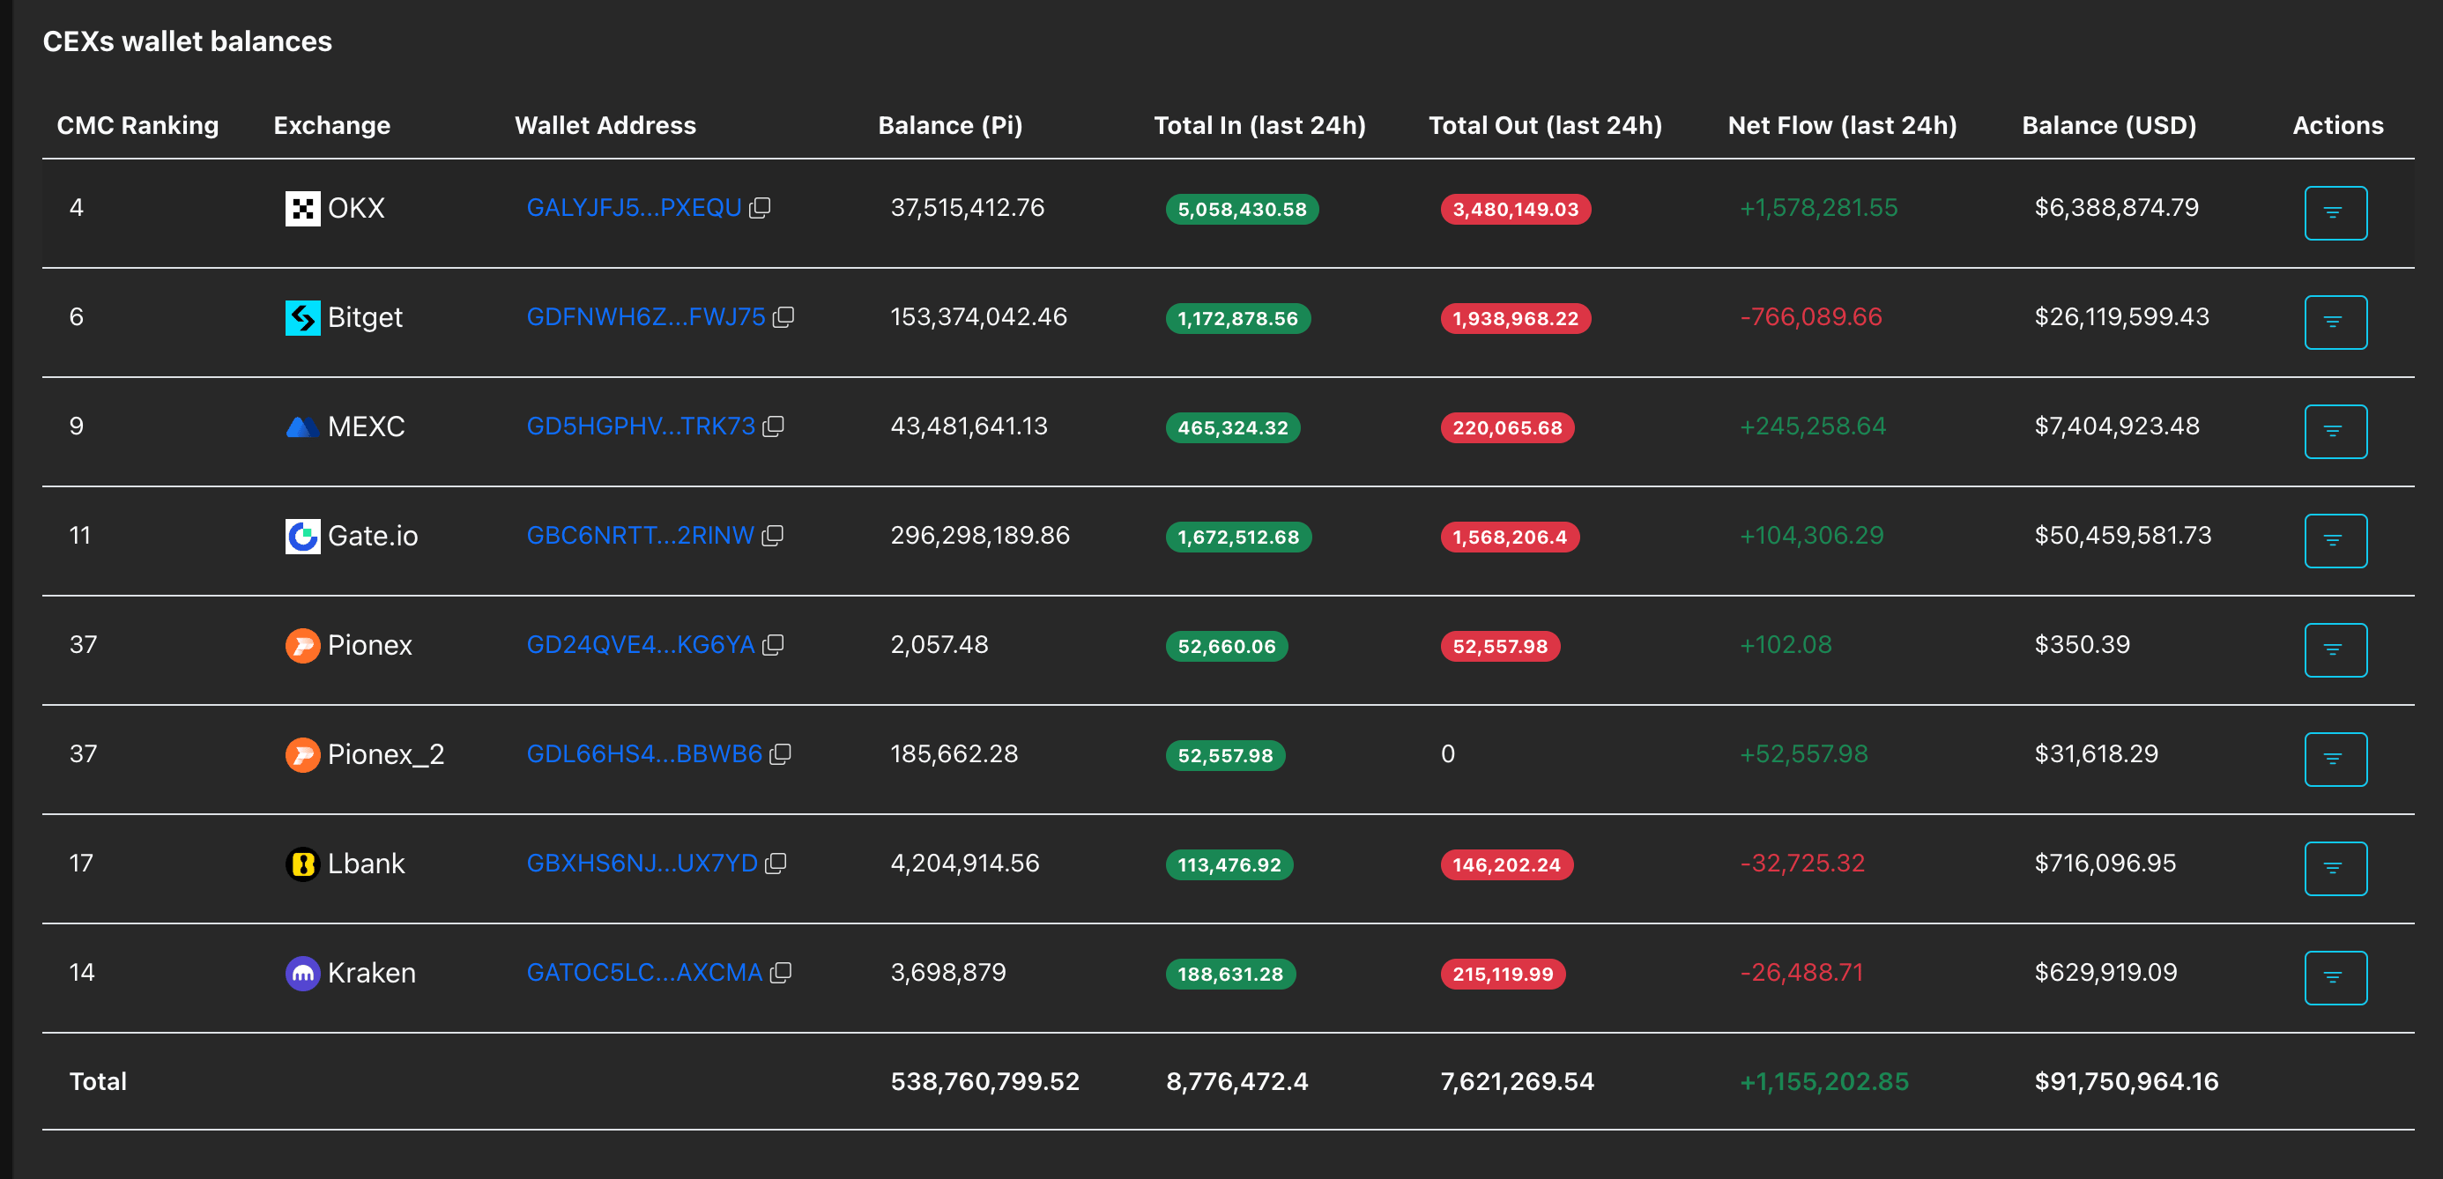Copy the MEXC wallet address icon
2443x1179 pixels.
tap(774, 426)
